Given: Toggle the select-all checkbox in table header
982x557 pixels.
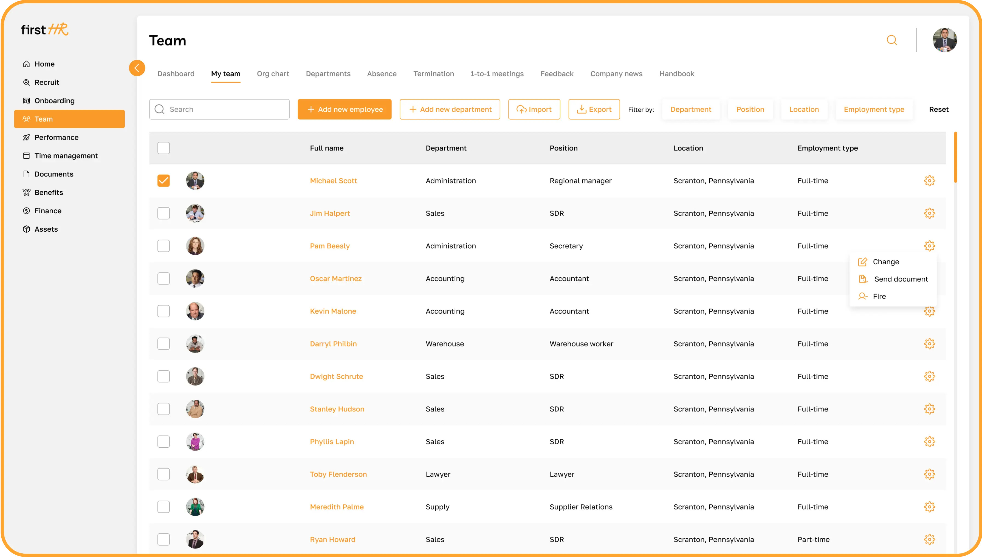Looking at the screenshot, I should [x=163, y=148].
